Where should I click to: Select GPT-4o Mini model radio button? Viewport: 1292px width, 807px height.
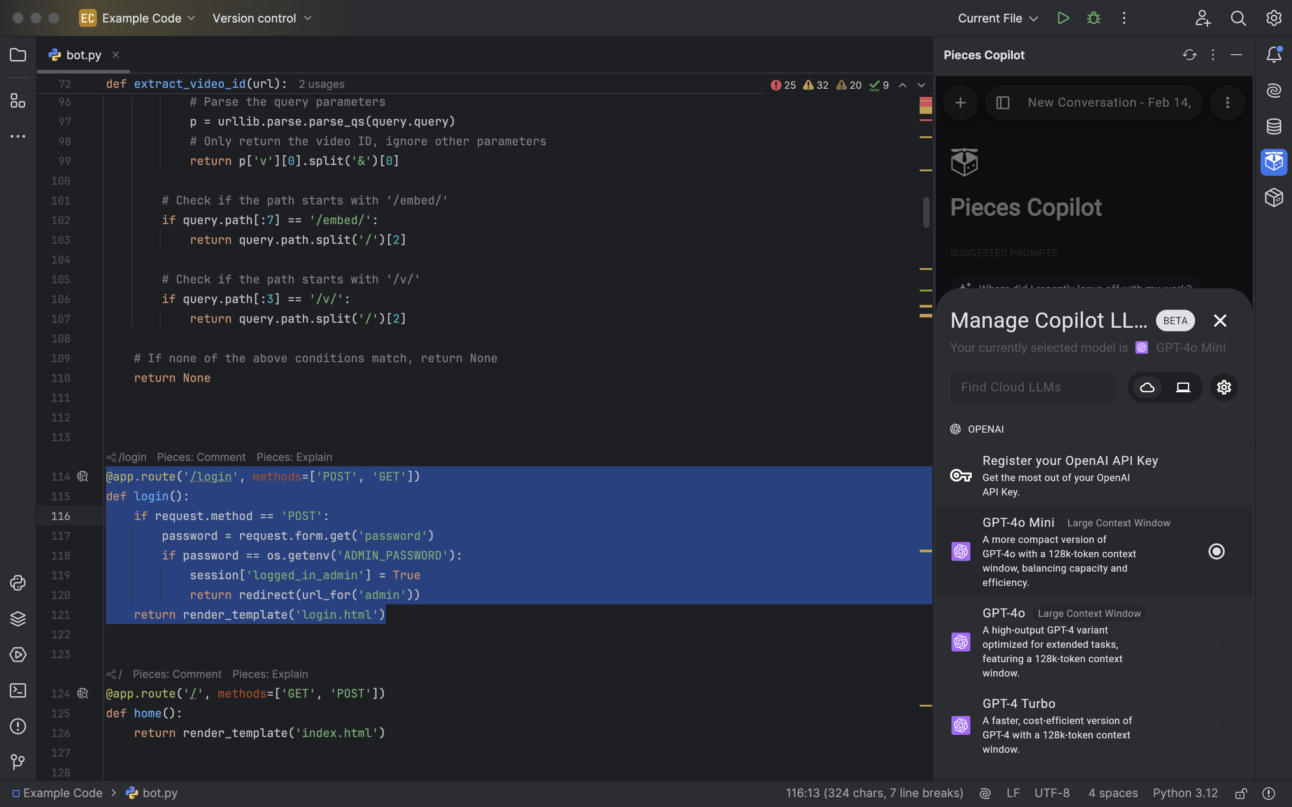pos(1216,551)
